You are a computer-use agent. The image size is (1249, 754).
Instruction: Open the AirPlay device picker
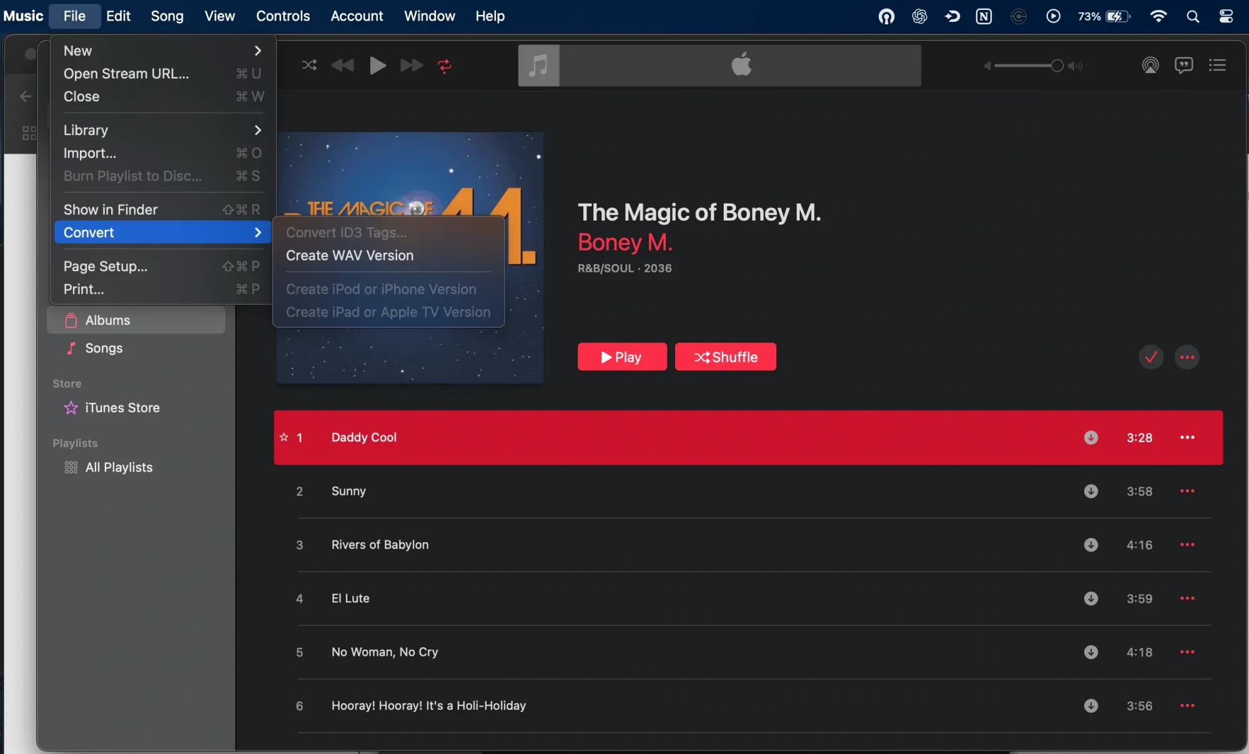coord(1151,65)
